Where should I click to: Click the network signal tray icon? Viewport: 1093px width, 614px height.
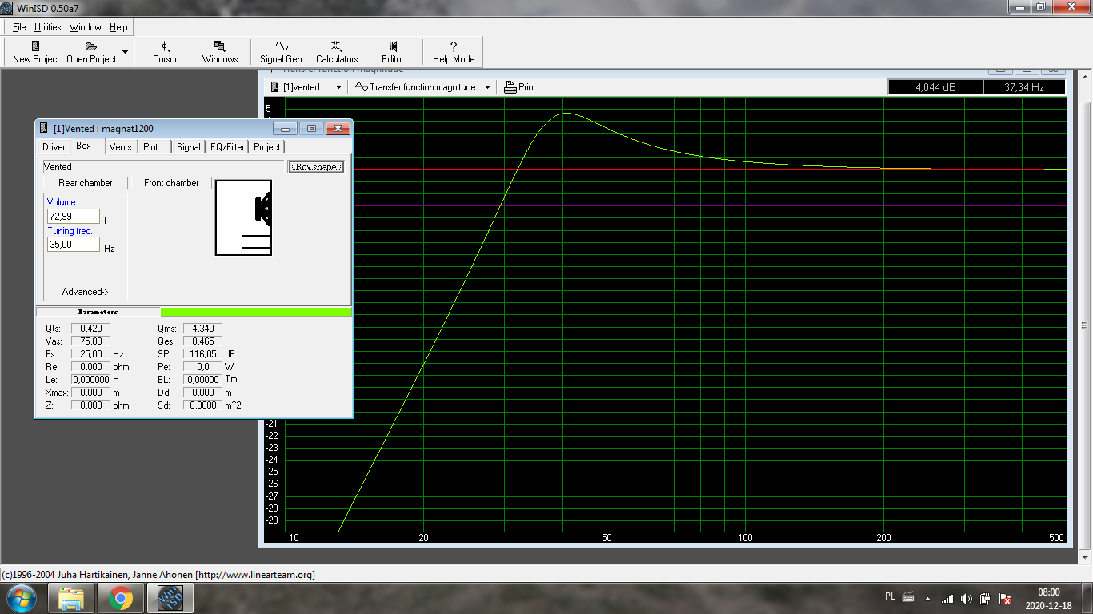(947, 598)
